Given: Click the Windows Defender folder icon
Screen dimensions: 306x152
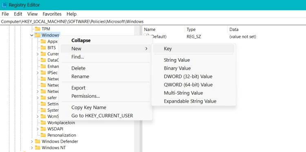Looking at the screenshot, I should tap(38, 141).
